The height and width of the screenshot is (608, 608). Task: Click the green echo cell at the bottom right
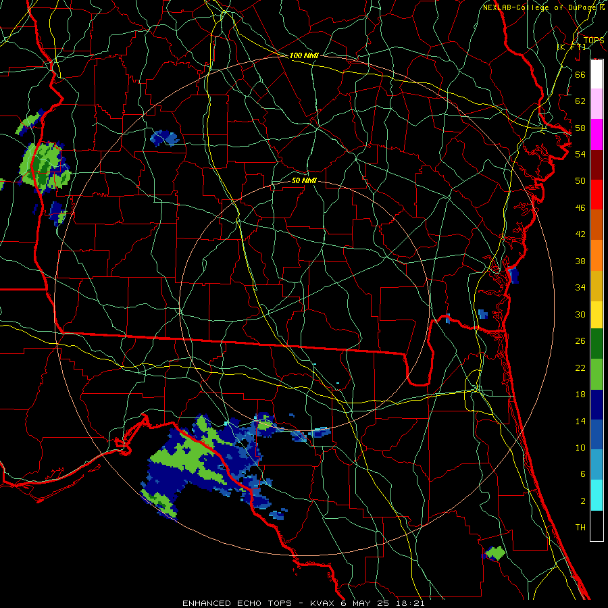495,553
